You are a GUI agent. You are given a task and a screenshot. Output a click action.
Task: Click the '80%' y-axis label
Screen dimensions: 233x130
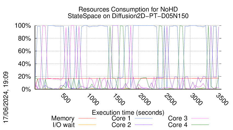pos(24,38)
